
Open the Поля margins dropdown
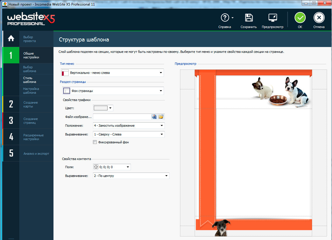(112, 167)
